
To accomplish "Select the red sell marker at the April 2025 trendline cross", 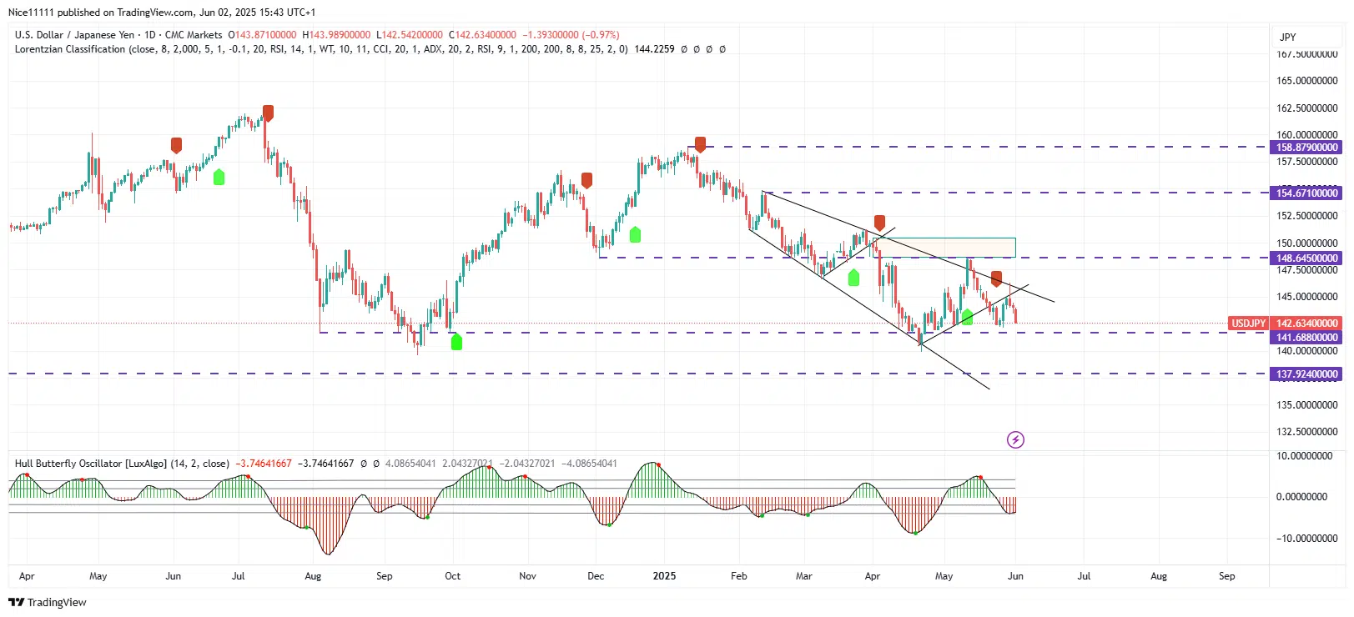I will [x=879, y=223].
